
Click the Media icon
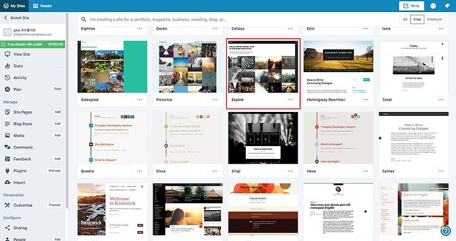point(7,135)
